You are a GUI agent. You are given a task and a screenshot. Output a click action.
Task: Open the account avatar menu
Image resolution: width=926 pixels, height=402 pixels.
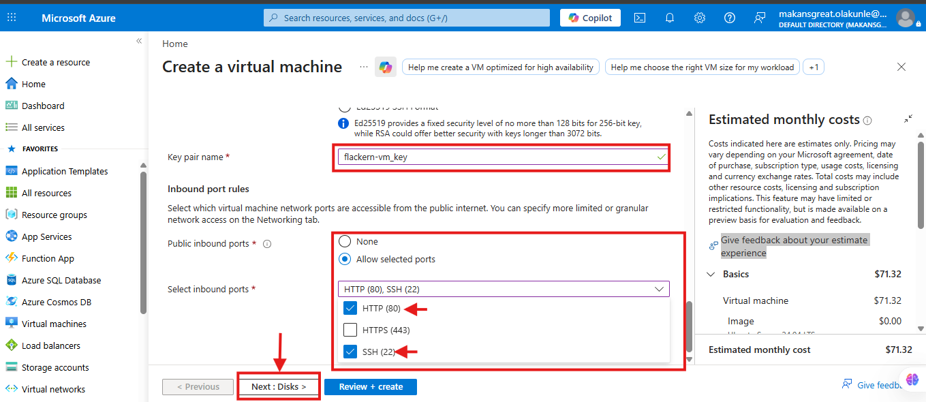(x=906, y=18)
